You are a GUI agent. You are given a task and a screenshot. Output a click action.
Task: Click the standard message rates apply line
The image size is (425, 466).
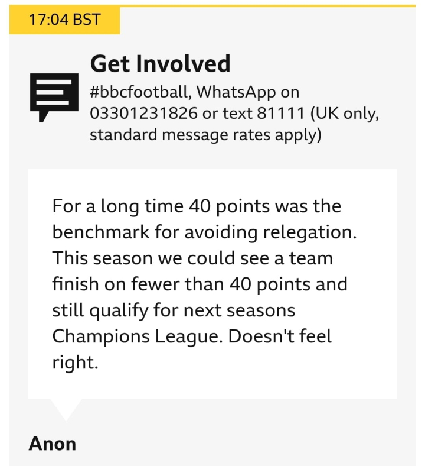(205, 135)
